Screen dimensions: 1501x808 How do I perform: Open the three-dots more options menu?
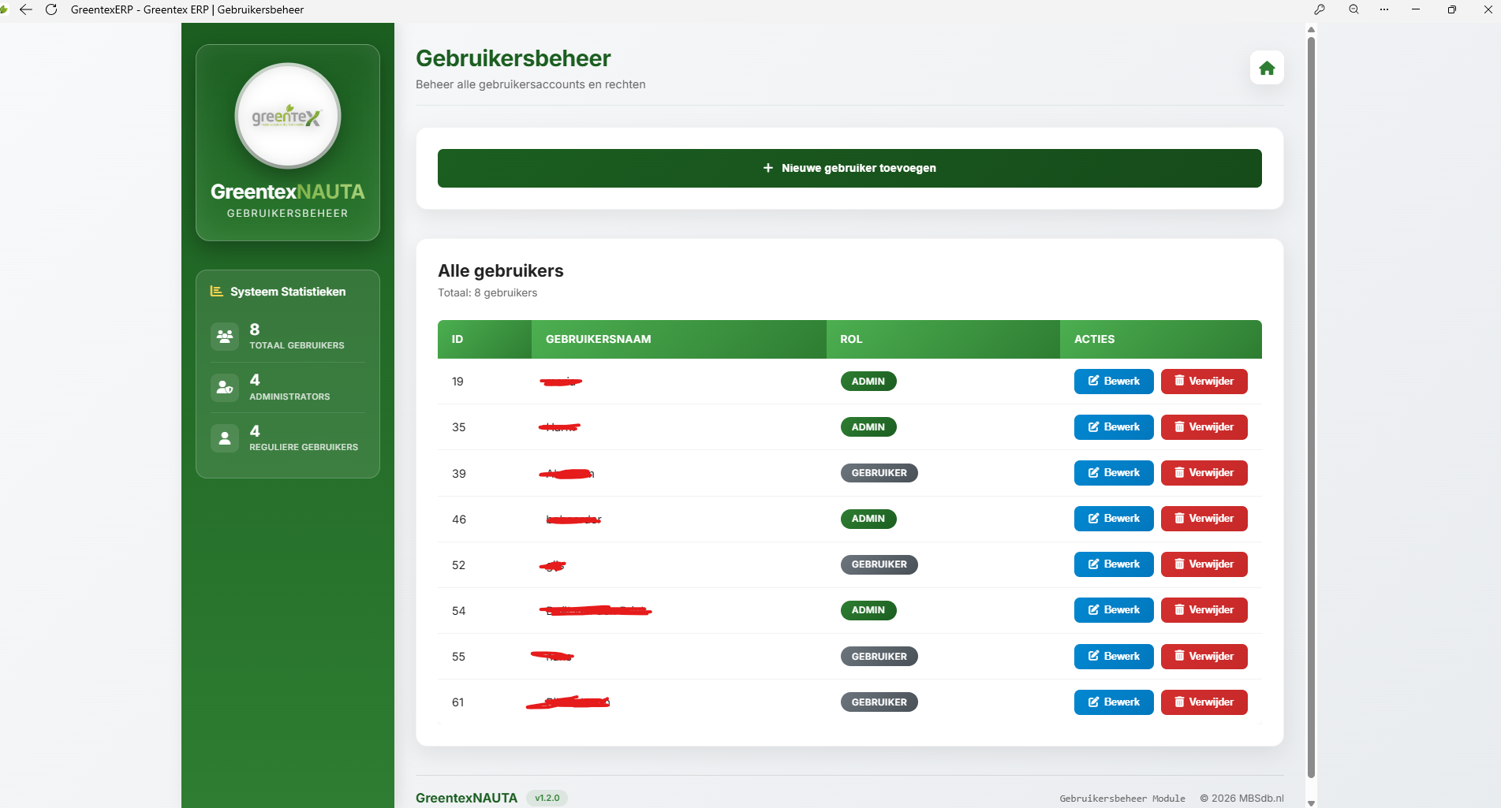[x=1384, y=9]
